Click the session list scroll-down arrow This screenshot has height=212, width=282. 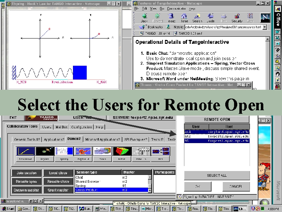[149, 190]
